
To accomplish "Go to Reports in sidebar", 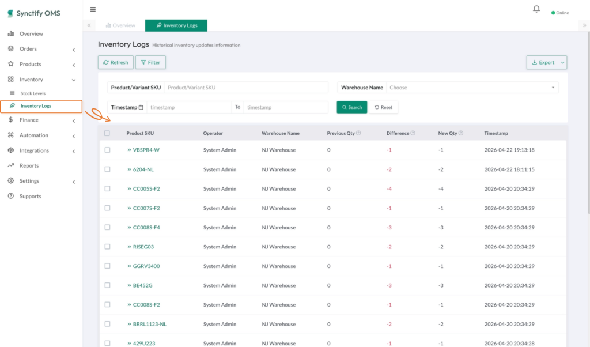I will click(29, 165).
